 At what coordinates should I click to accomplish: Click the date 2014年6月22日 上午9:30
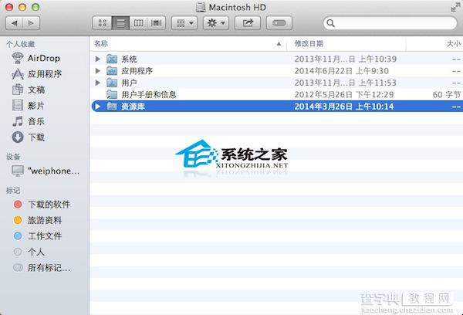pyautogui.click(x=342, y=71)
